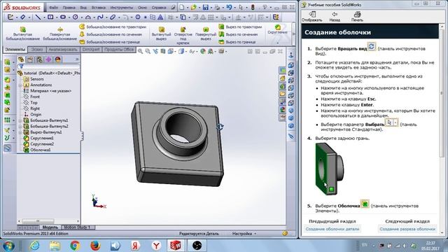The width and height of the screenshot is (448, 252).
Task: Click Печать button in tutorial window
Action: tap(357, 17)
